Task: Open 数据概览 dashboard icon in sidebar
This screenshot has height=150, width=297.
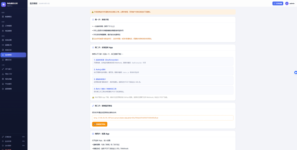Action: coord(3,16)
